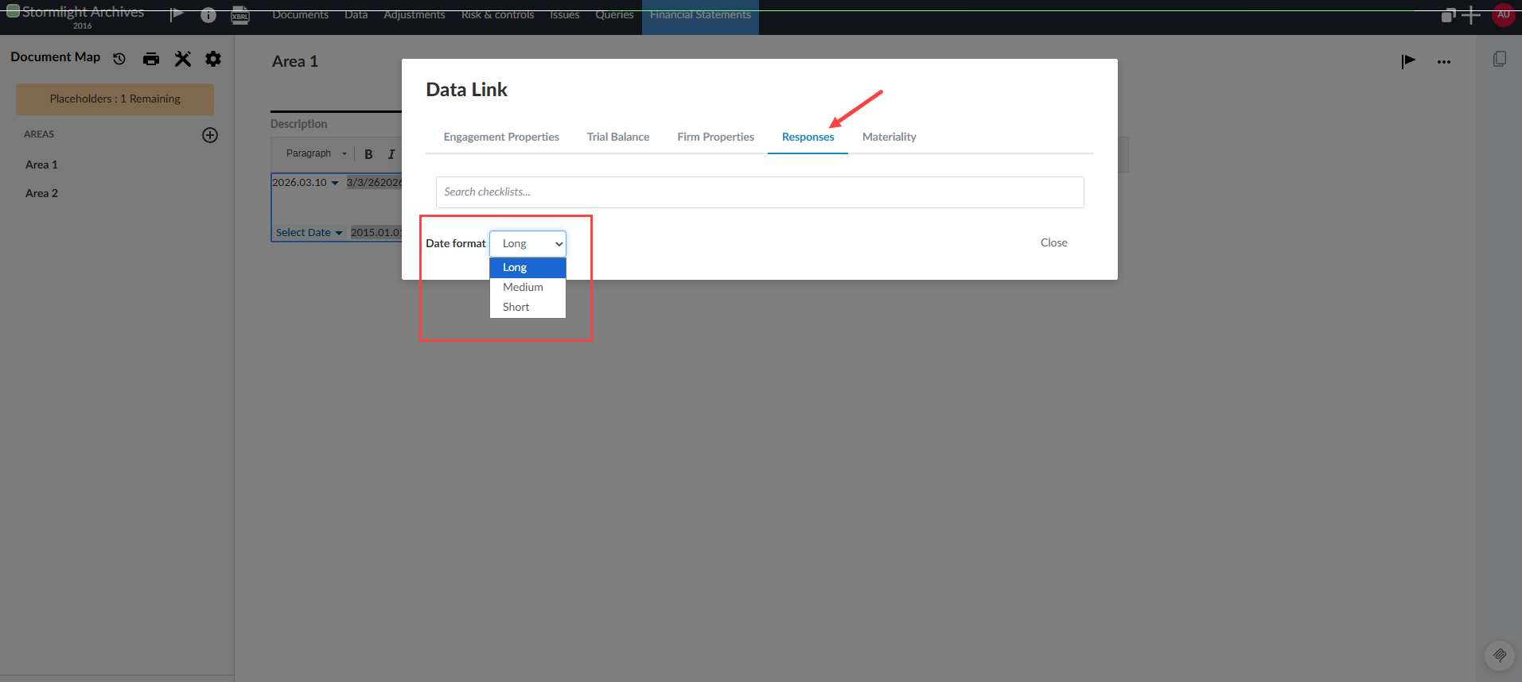This screenshot has height=682, width=1522.
Task: Toggle bold formatting in editor toolbar
Action: pos(368,154)
